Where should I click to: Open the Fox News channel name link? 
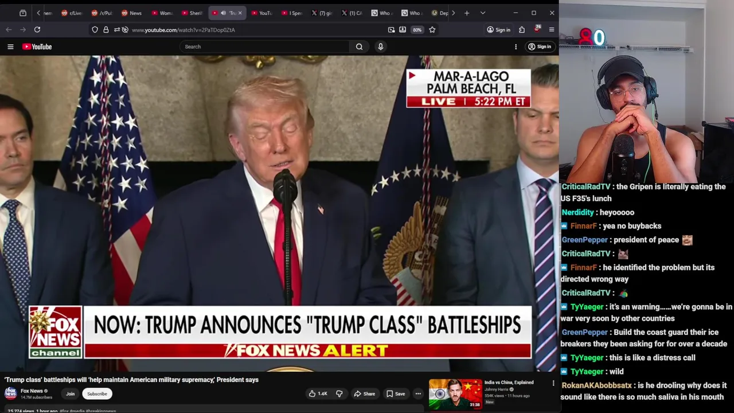(x=32, y=391)
